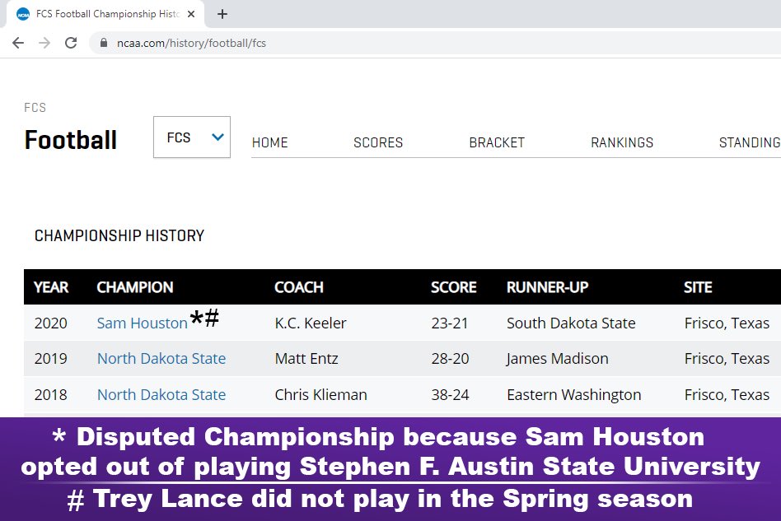Go to the HOME nav item
The height and width of the screenshot is (521, 781).
[x=269, y=143]
